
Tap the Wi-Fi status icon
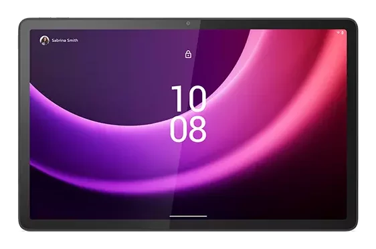point(339,32)
